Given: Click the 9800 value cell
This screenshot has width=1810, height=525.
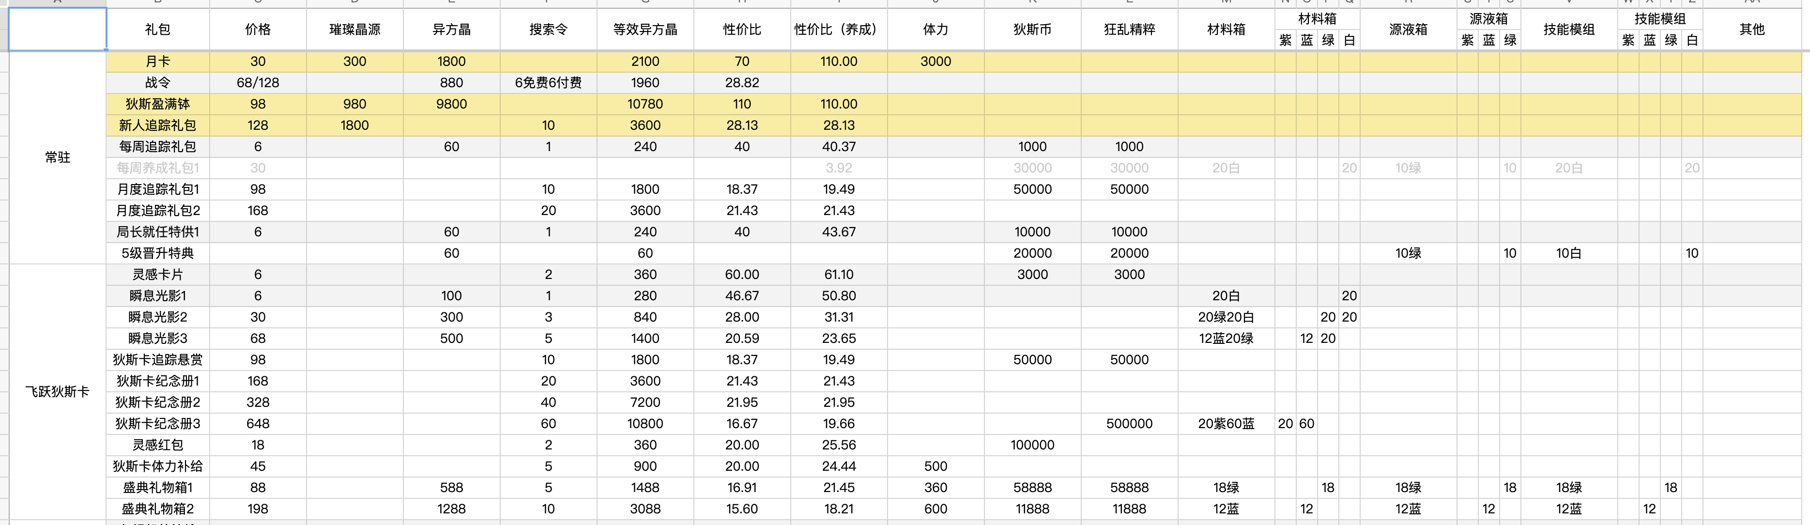Looking at the screenshot, I should (x=451, y=104).
